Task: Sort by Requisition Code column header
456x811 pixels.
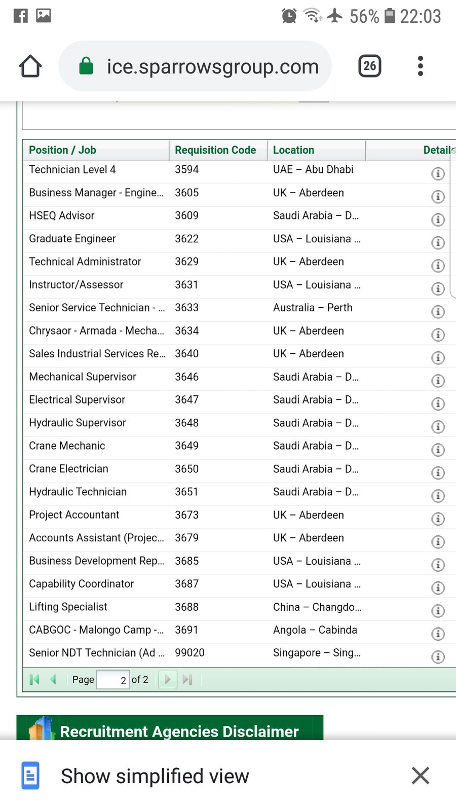Action: [215, 150]
